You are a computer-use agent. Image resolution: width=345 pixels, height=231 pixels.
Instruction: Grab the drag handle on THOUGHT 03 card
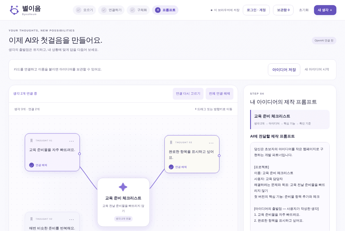(x=171, y=142)
